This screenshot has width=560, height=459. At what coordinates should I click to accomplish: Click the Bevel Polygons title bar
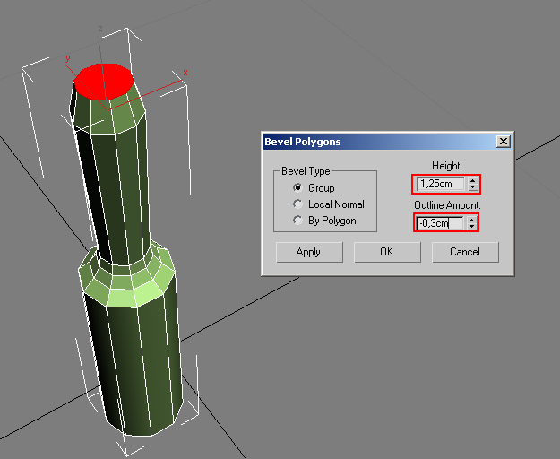[387, 142]
